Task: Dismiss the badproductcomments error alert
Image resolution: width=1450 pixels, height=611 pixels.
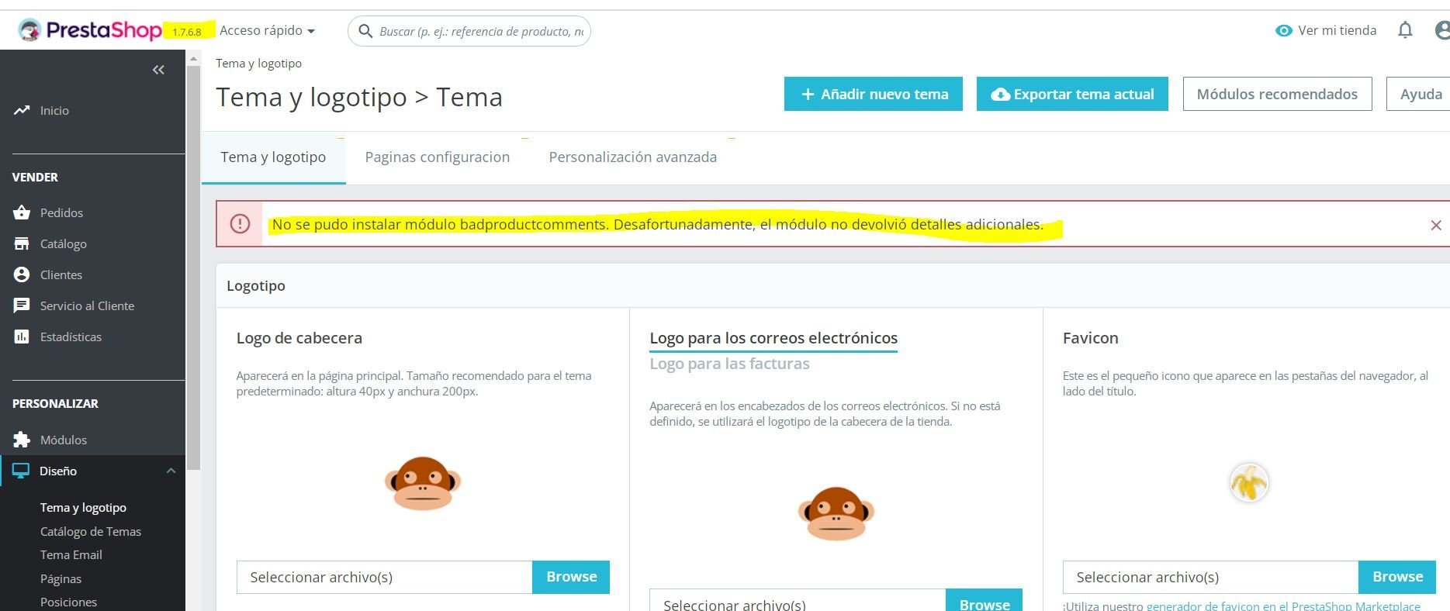Action: pyautogui.click(x=1436, y=225)
